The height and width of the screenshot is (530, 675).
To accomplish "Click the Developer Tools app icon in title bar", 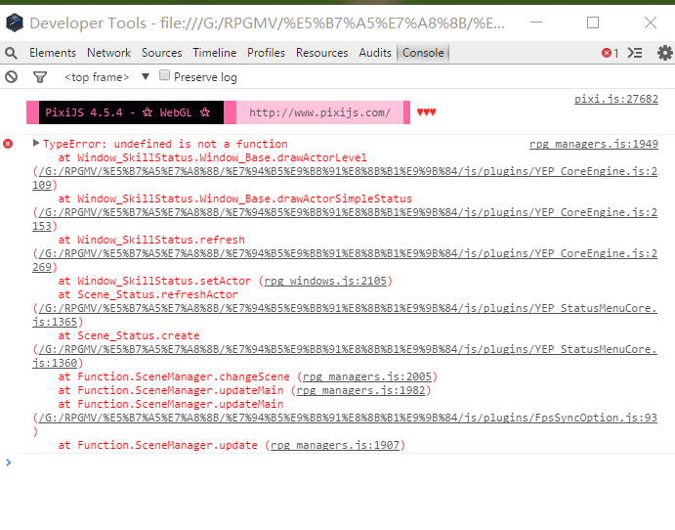I will pos(15,22).
